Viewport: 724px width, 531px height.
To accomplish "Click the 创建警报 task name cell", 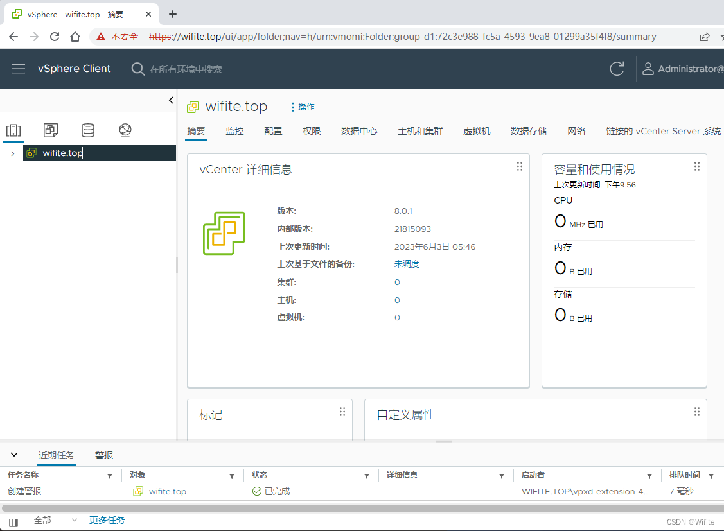I will tap(24, 492).
